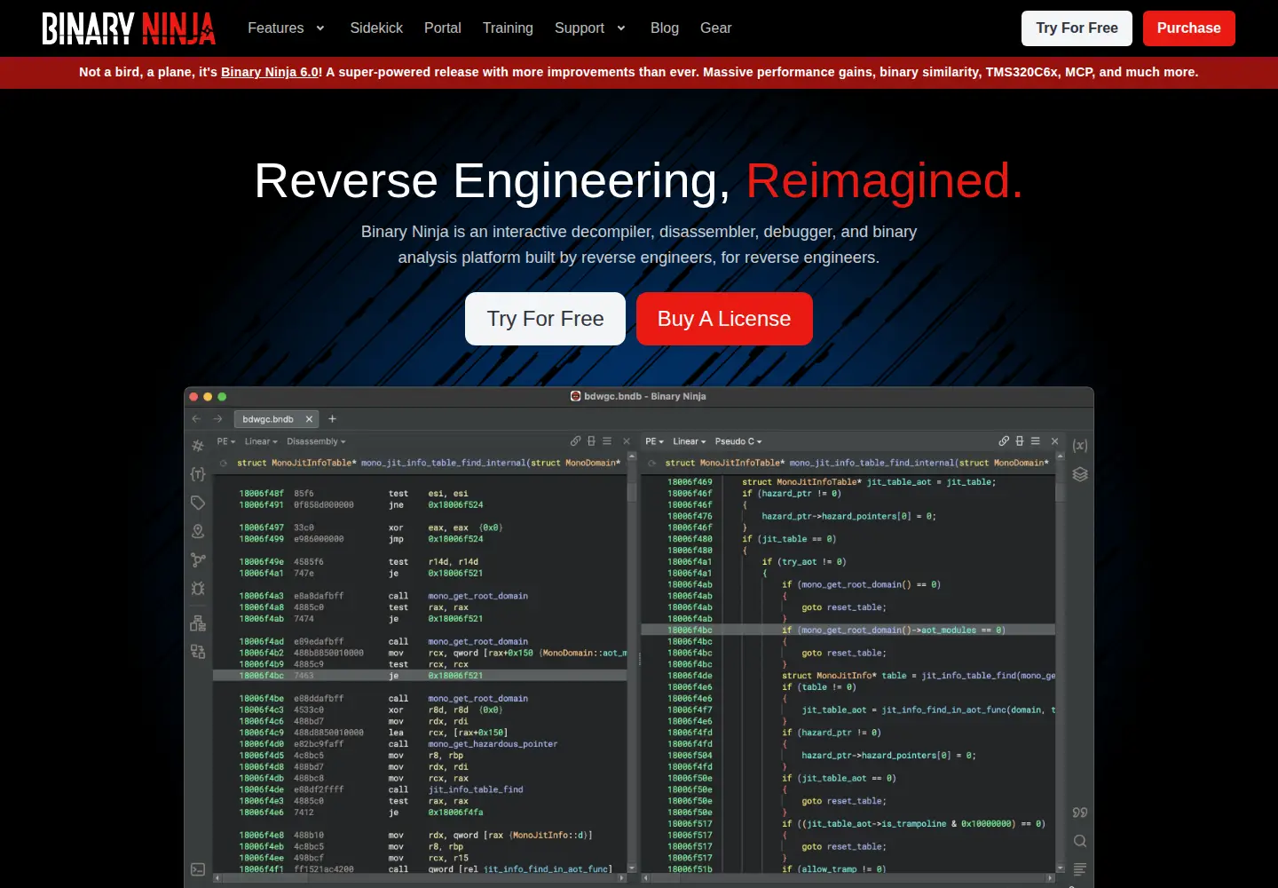Open the branch graph sidebar icon
The height and width of the screenshot is (888, 1278).
point(198,559)
